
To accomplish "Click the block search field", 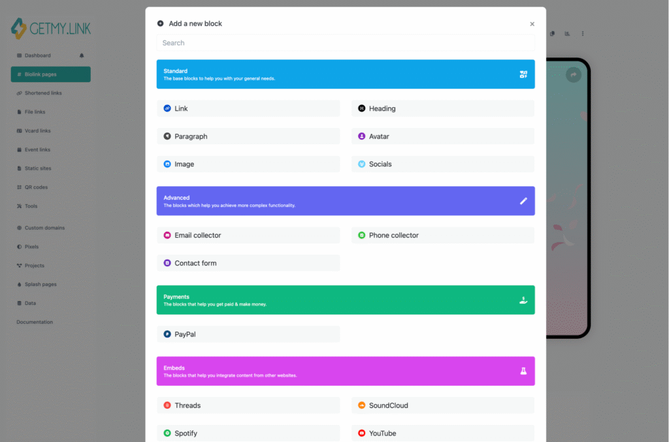I will [345, 43].
